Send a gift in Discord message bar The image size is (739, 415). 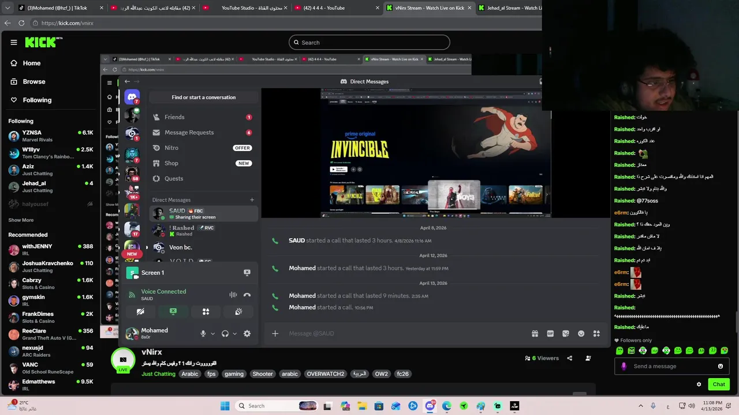coord(535,334)
